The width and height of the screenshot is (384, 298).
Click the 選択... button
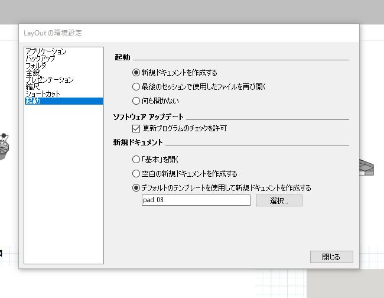279,200
